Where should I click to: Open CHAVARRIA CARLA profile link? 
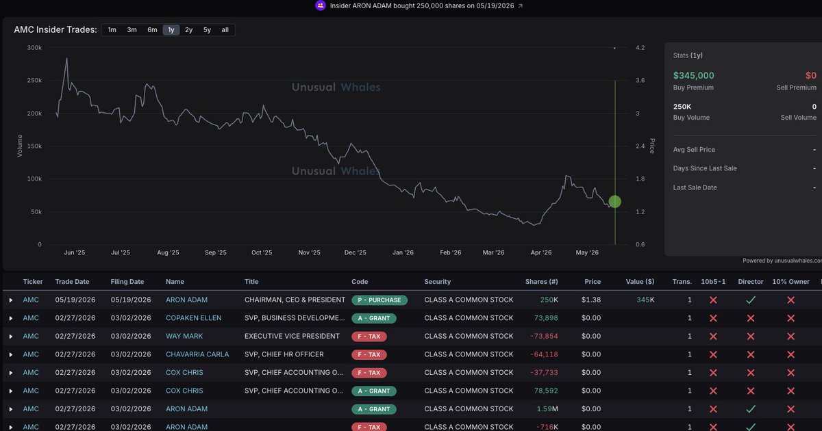197,354
